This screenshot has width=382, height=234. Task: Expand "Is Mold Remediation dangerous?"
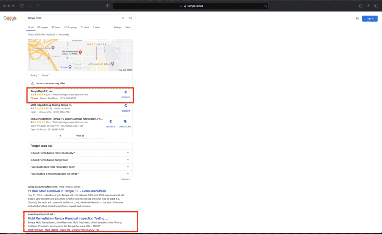pos(80,160)
